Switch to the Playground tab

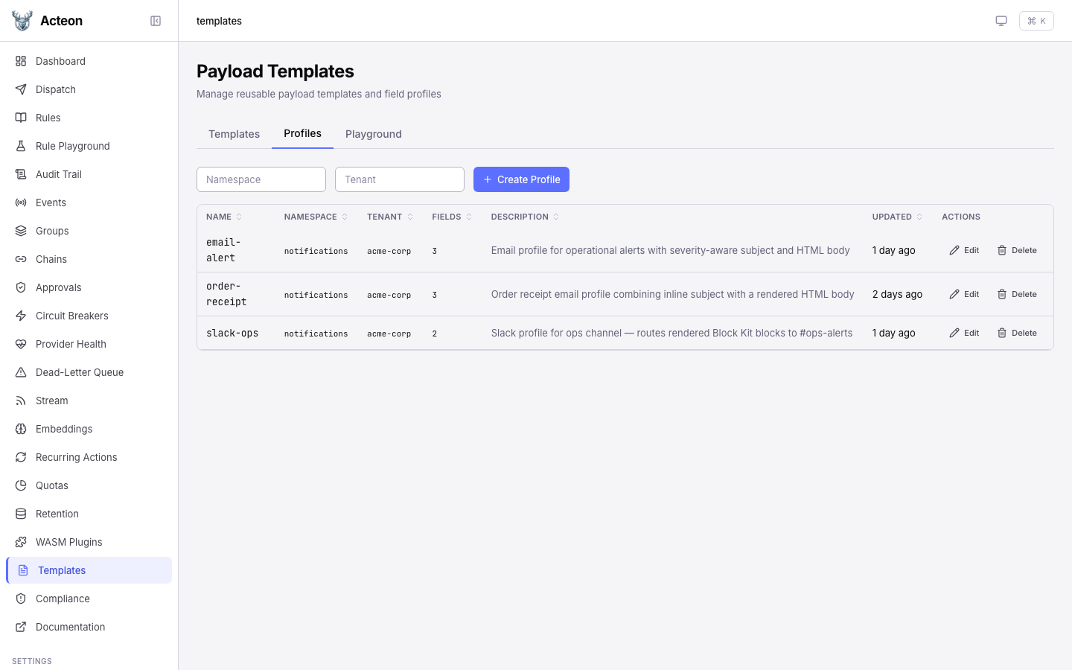[x=373, y=134]
